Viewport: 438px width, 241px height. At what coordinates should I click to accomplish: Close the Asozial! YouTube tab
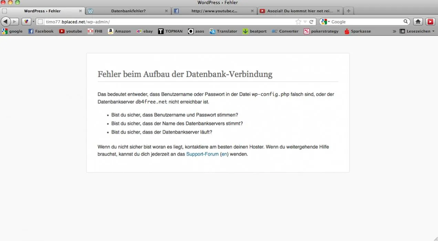[338, 11]
